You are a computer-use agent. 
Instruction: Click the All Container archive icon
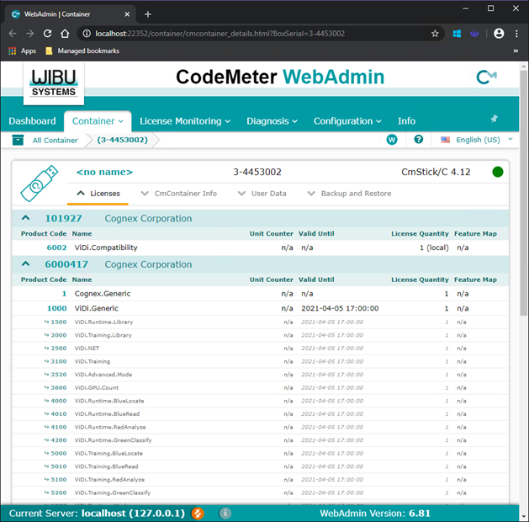tap(19, 141)
